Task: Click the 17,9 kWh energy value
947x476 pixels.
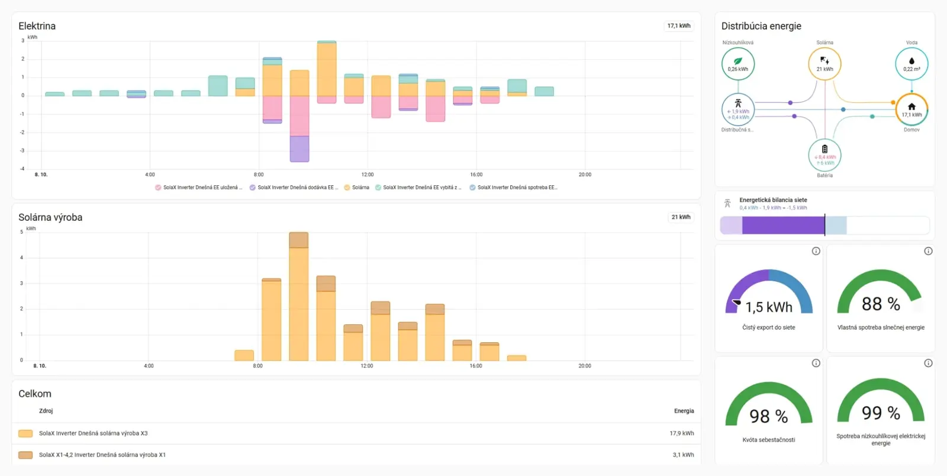Action: 682,433
